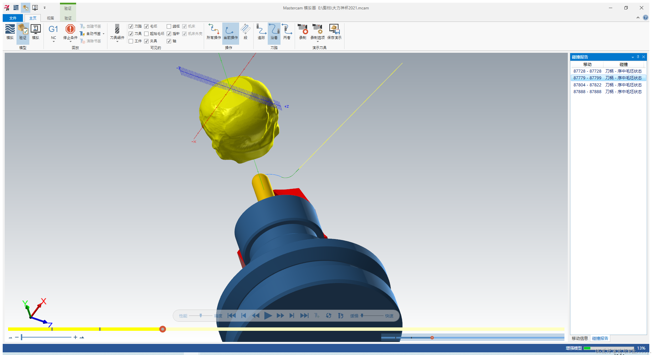The image size is (652, 355).
Task: Toggle the loop playback icon
Action: coord(329,316)
